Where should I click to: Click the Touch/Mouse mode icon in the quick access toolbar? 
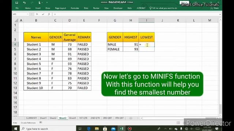click(39, 3)
